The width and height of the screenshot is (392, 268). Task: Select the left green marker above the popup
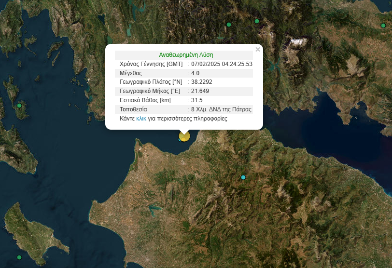229,25
